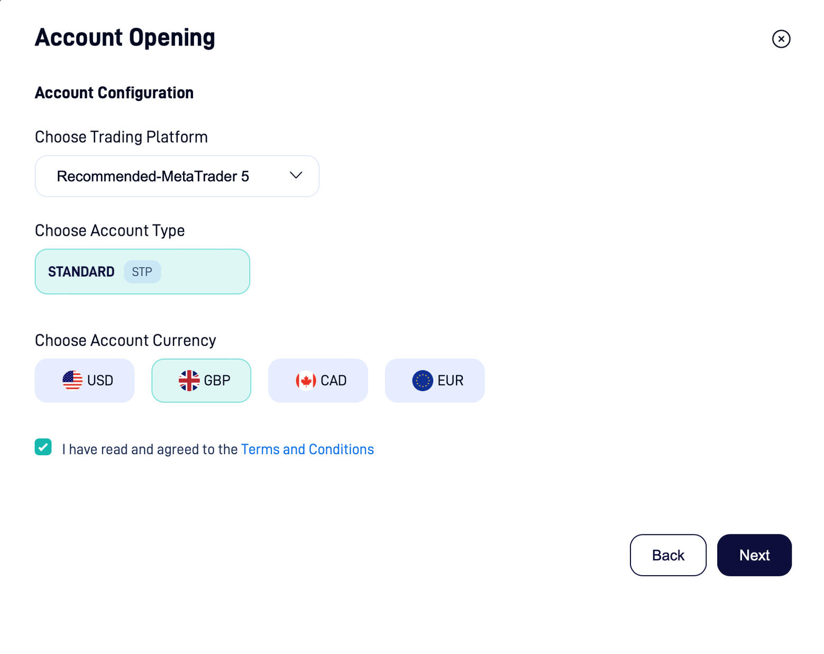The width and height of the screenshot is (824, 654).
Task: Click the "I have read and agreed" label text
Action: (x=150, y=449)
